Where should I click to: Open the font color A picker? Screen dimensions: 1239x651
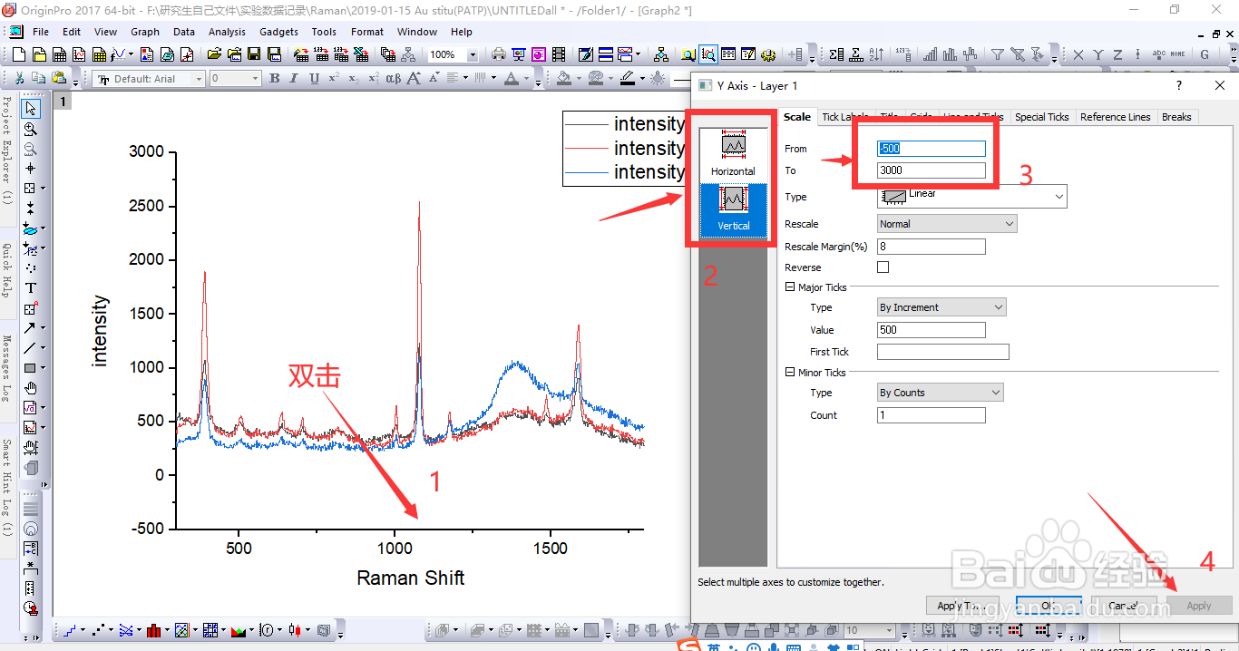[x=512, y=79]
